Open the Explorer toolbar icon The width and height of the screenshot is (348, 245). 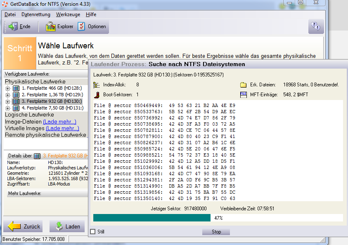tap(51, 26)
